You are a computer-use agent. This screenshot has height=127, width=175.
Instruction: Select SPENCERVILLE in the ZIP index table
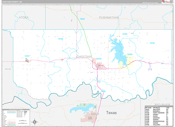pyautogui.click(x=159, y=121)
